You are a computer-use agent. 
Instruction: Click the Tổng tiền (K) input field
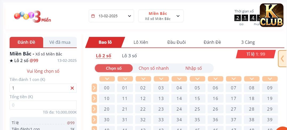click(x=43, y=105)
